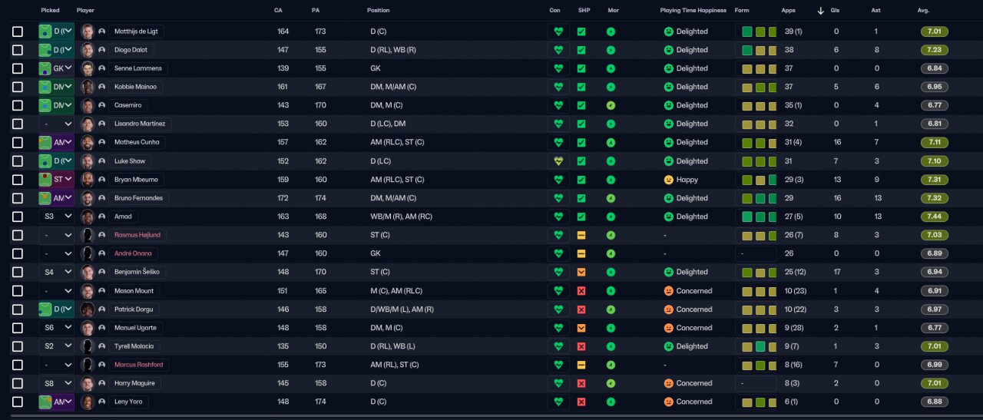Click Matheus Cunha's condition heart icon
This screenshot has height=420, width=983.
559,142
